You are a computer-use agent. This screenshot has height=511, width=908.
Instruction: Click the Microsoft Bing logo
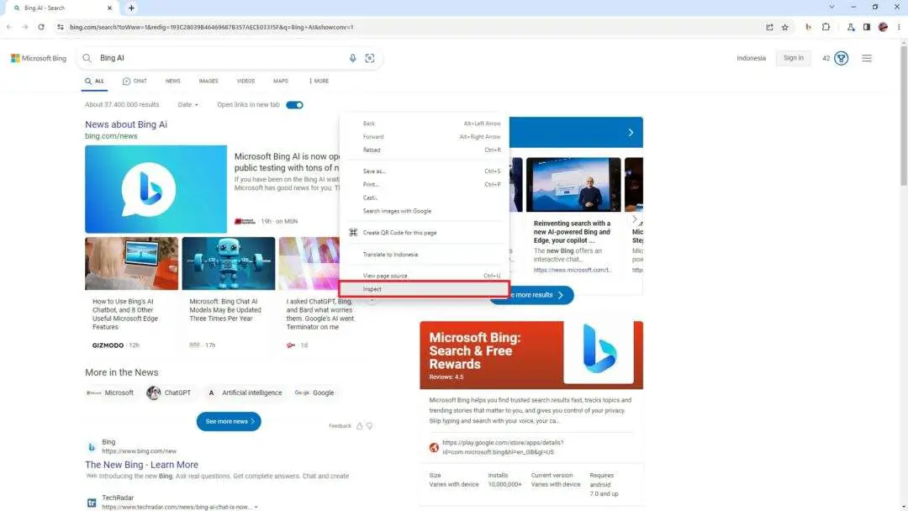39,58
